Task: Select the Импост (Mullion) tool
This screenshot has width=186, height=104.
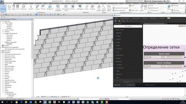Action: (x=73, y=7)
